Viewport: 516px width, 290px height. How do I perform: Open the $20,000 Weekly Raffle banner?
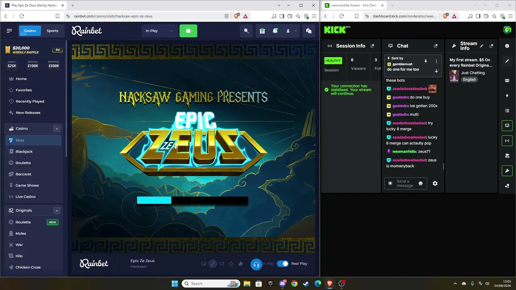(33, 50)
